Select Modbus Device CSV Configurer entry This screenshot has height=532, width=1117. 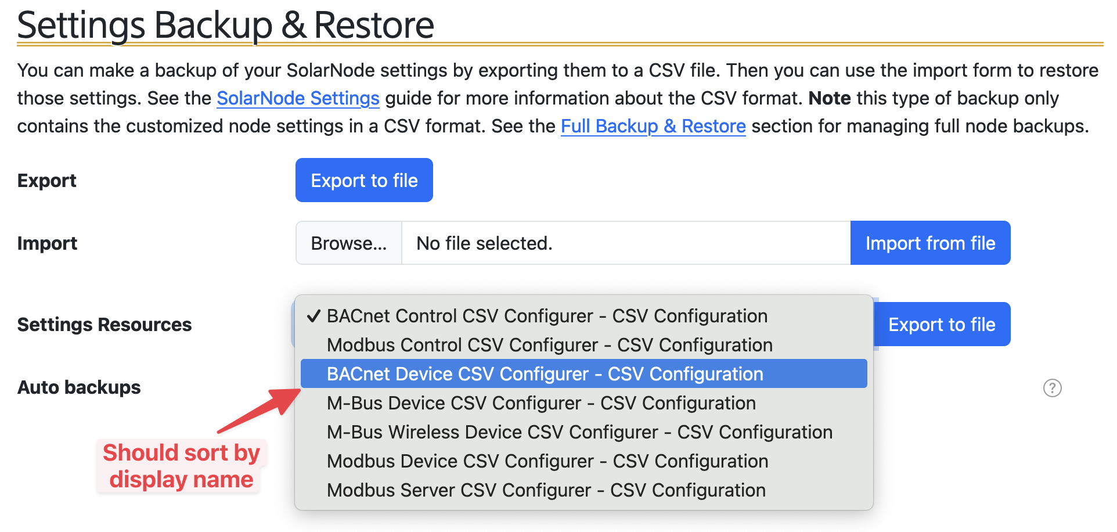coord(547,461)
